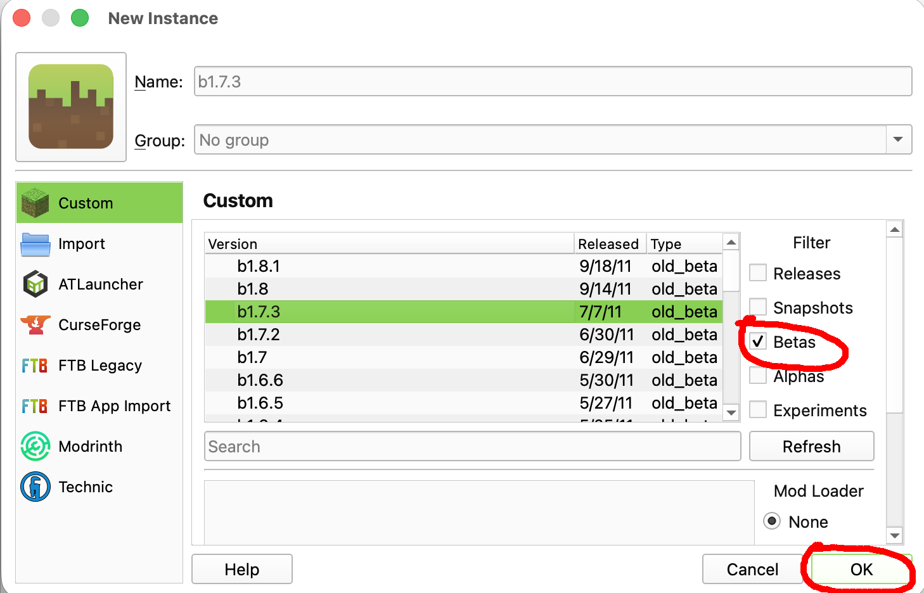Image resolution: width=924 pixels, height=593 pixels.
Task: Select version b1.8.1 in the list
Action: (464, 266)
